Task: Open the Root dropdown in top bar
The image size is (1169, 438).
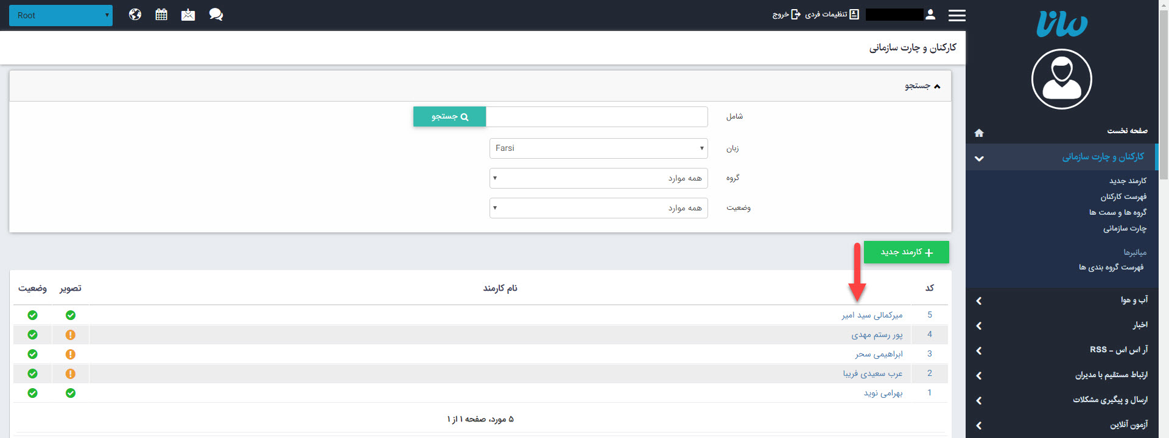Action: 61,15
